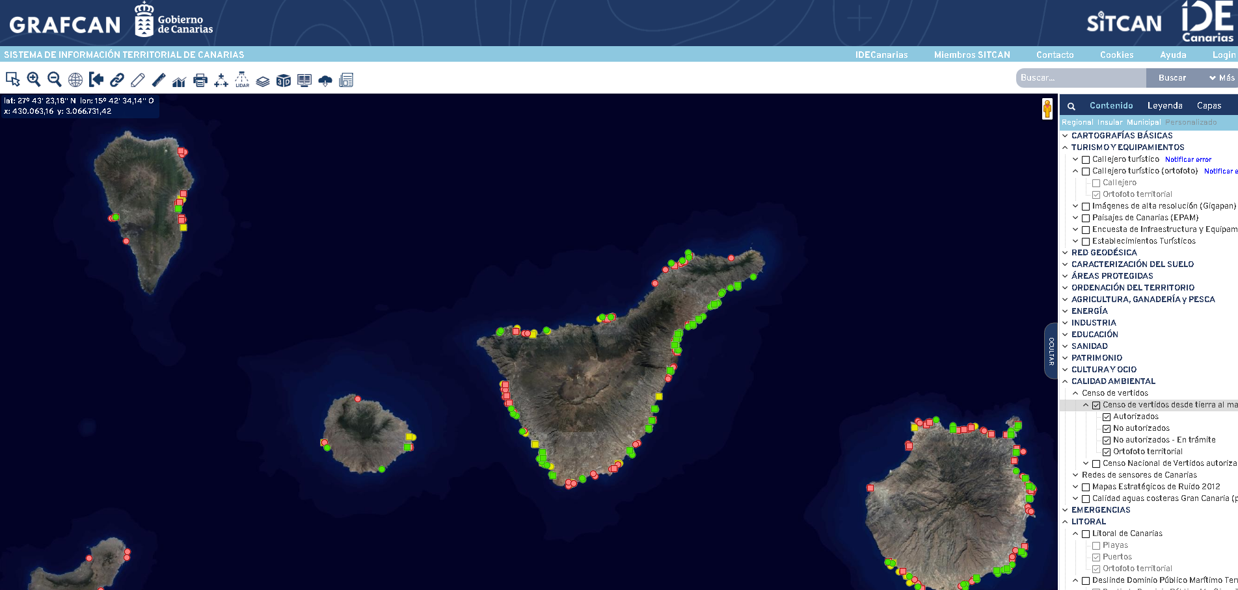The height and width of the screenshot is (590, 1238).
Task: Open the Más dropdown next to search
Action: click(x=1221, y=78)
